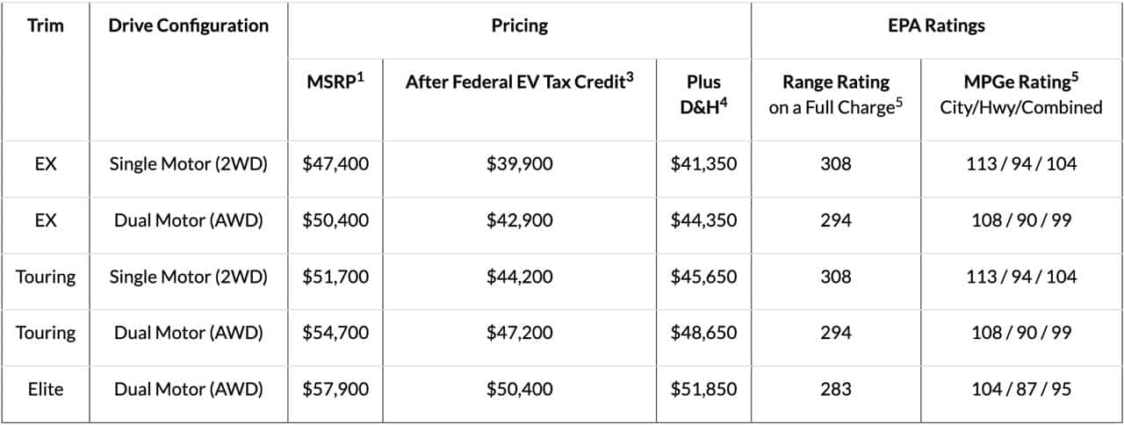
Task: Select the Plus D&H column header
Action: [704, 94]
